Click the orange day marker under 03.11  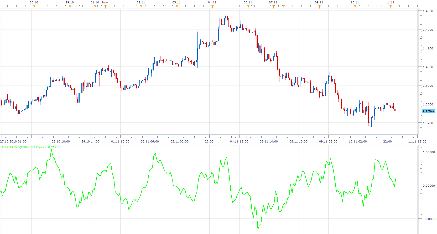[x=177, y=7]
